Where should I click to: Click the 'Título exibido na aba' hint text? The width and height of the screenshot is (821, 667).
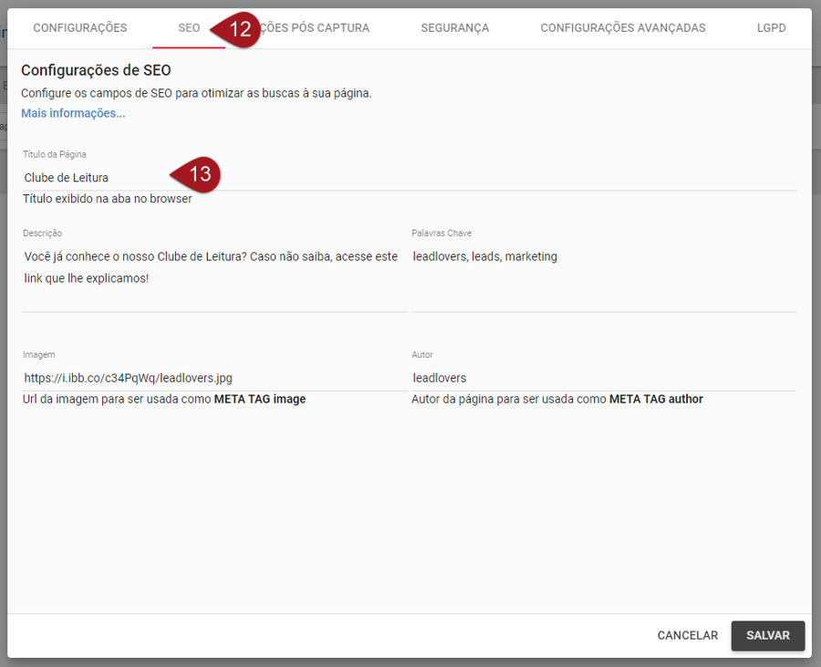pos(108,199)
